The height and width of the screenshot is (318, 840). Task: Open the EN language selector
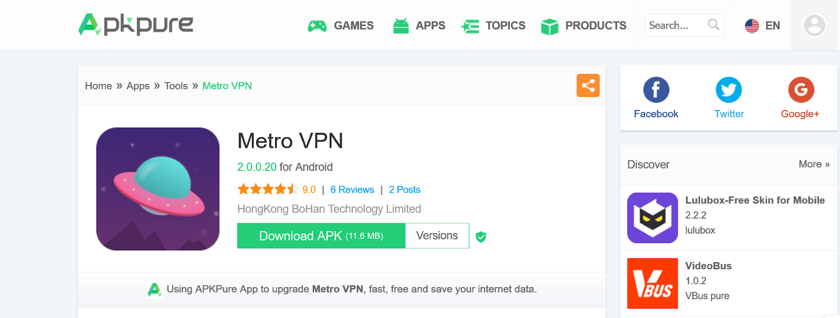click(762, 26)
